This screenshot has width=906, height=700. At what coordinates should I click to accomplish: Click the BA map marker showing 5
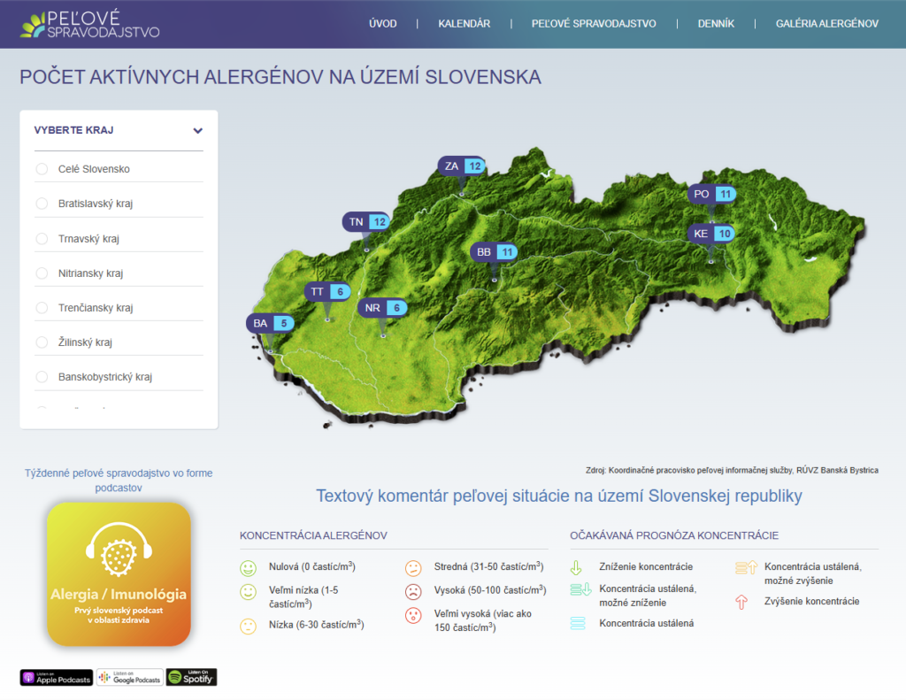[x=270, y=324]
